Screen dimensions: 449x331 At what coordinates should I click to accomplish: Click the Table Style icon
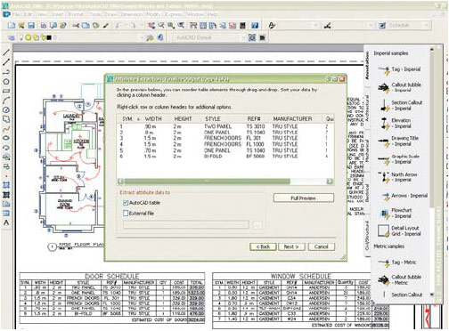[382, 26]
